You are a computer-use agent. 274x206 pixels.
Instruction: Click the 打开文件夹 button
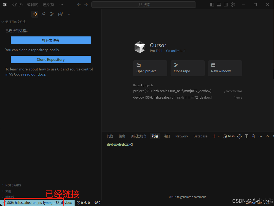[x=51, y=40]
